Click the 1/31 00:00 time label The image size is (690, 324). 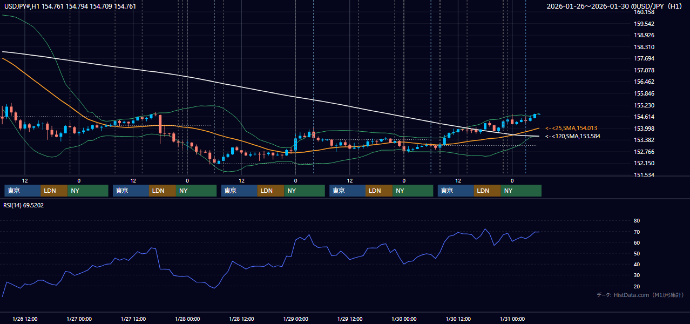pos(512,319)
